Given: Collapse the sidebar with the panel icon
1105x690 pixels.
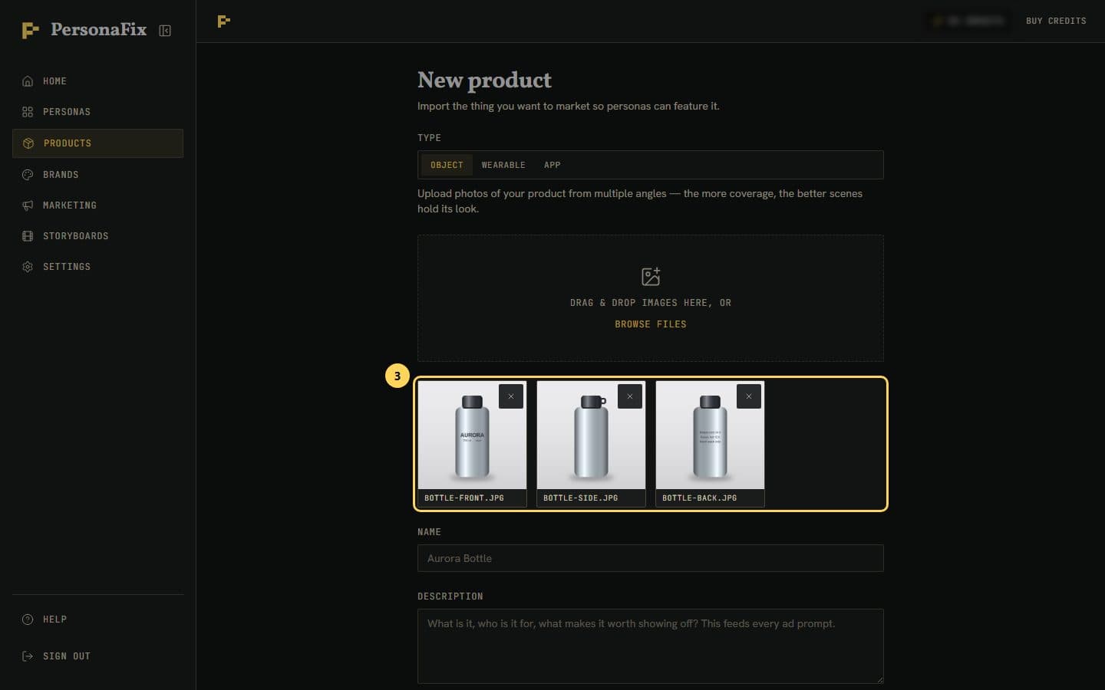Looking at the screenshot, I should [x=165, y=31].
